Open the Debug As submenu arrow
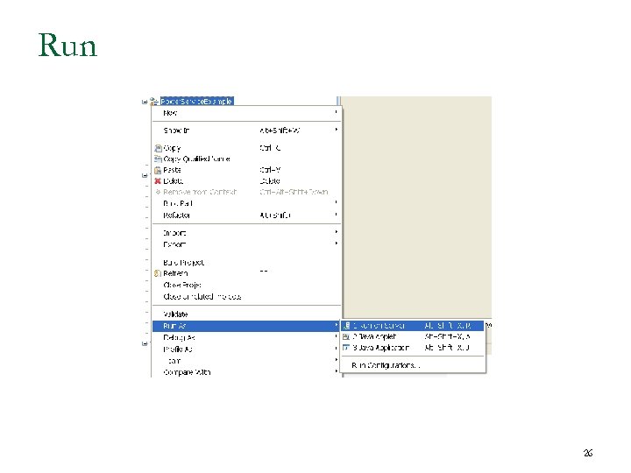 point(337,336)
